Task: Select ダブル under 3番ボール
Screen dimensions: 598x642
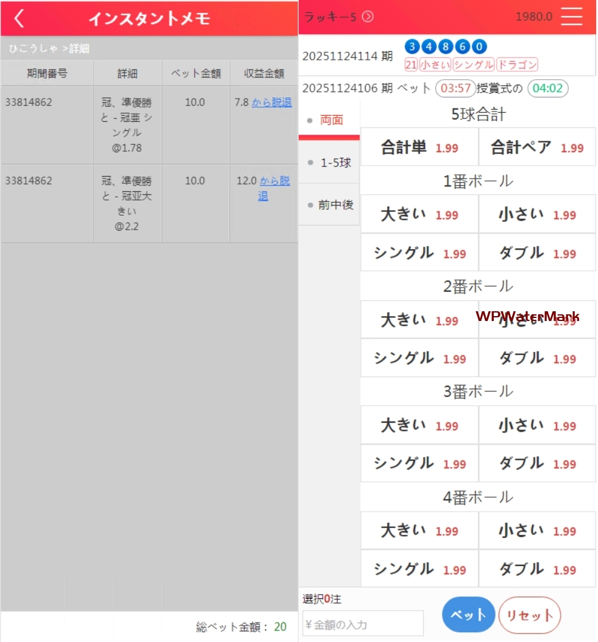Action: click(x=537, y=464)
